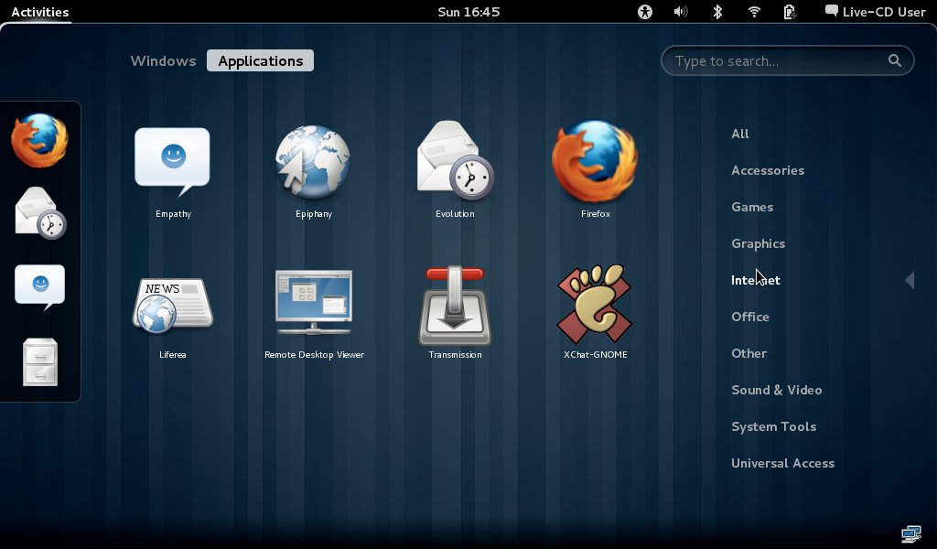Open the volume control in top bar
This screenshot has height=549, width=937.
tap(681, 12)
